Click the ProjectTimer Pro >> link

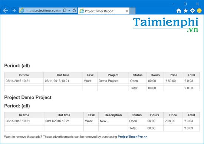click(132, 137)
